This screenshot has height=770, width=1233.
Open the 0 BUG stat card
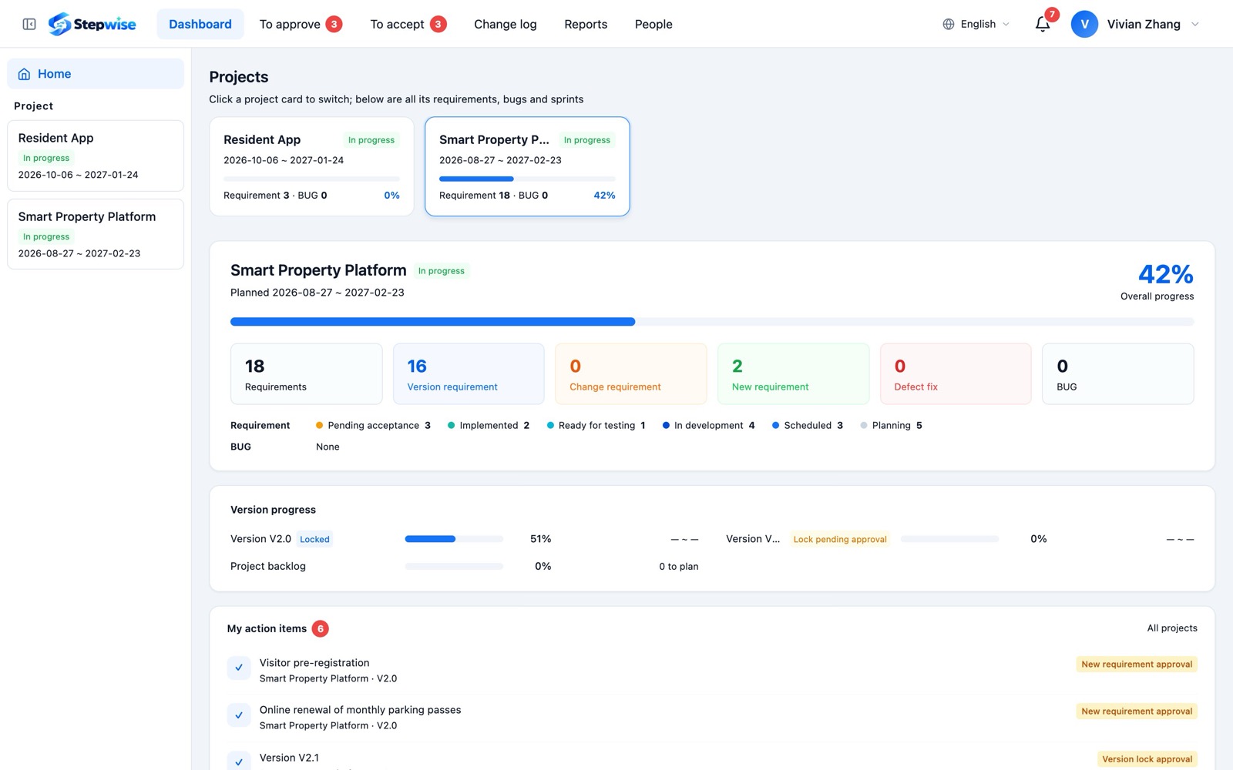click(1118, 373)
